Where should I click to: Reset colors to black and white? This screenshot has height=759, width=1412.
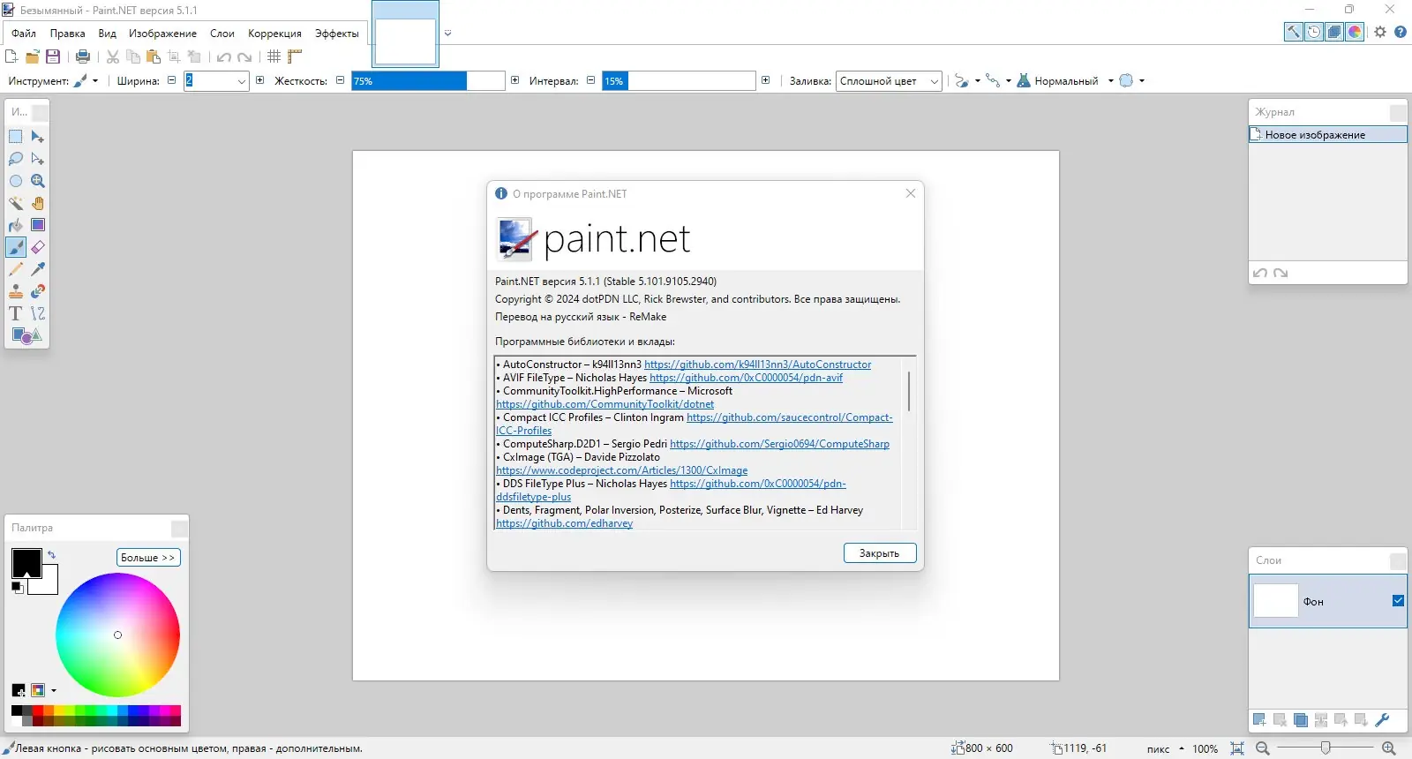tap(17, 587)
